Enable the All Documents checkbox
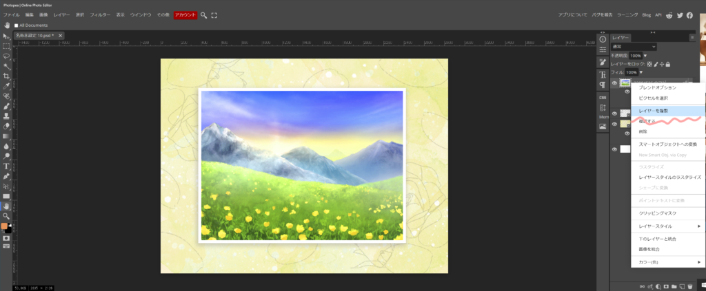 [16, 25]
